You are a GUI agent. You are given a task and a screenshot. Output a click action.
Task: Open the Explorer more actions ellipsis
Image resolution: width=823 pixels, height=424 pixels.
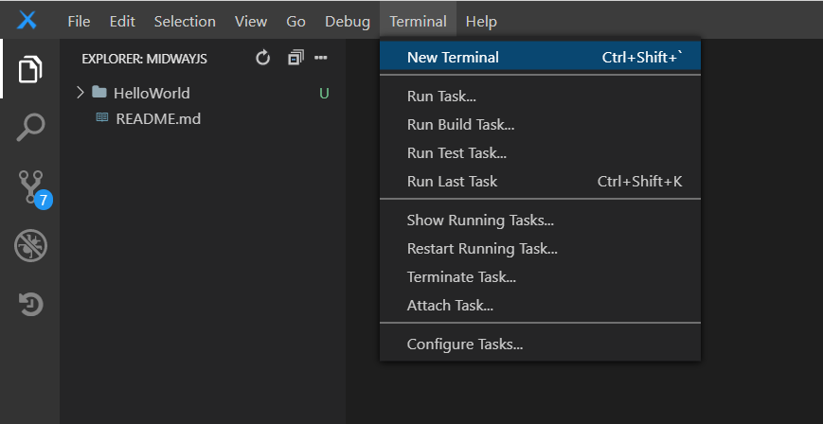coord(320,59)
